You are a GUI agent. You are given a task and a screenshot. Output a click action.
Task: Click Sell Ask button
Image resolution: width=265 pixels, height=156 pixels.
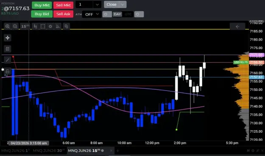point(63,14)
